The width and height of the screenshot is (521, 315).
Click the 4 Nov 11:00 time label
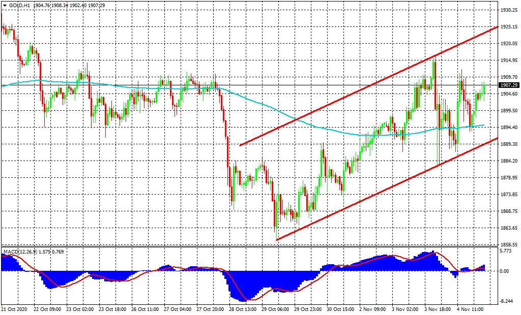pos(471,309)
